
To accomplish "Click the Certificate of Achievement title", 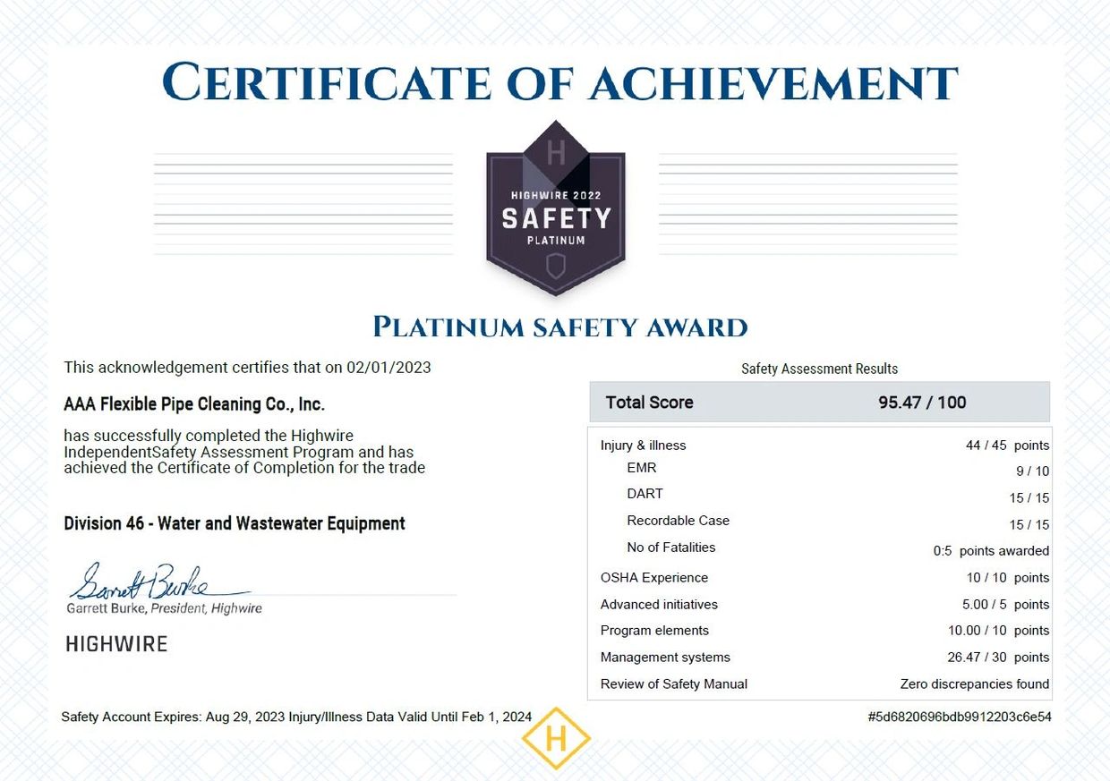I will (x=559, y=83).
